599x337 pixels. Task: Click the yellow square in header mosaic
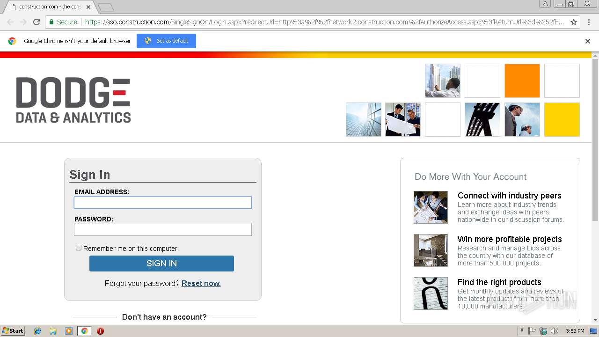(562, 120)
